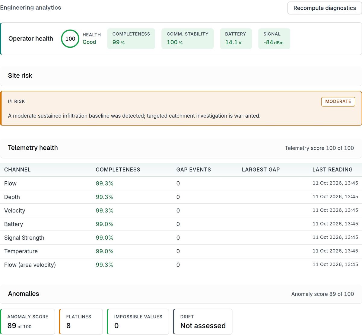
Task: Click the infiltration baseline risk message
Action: point(134,116)
